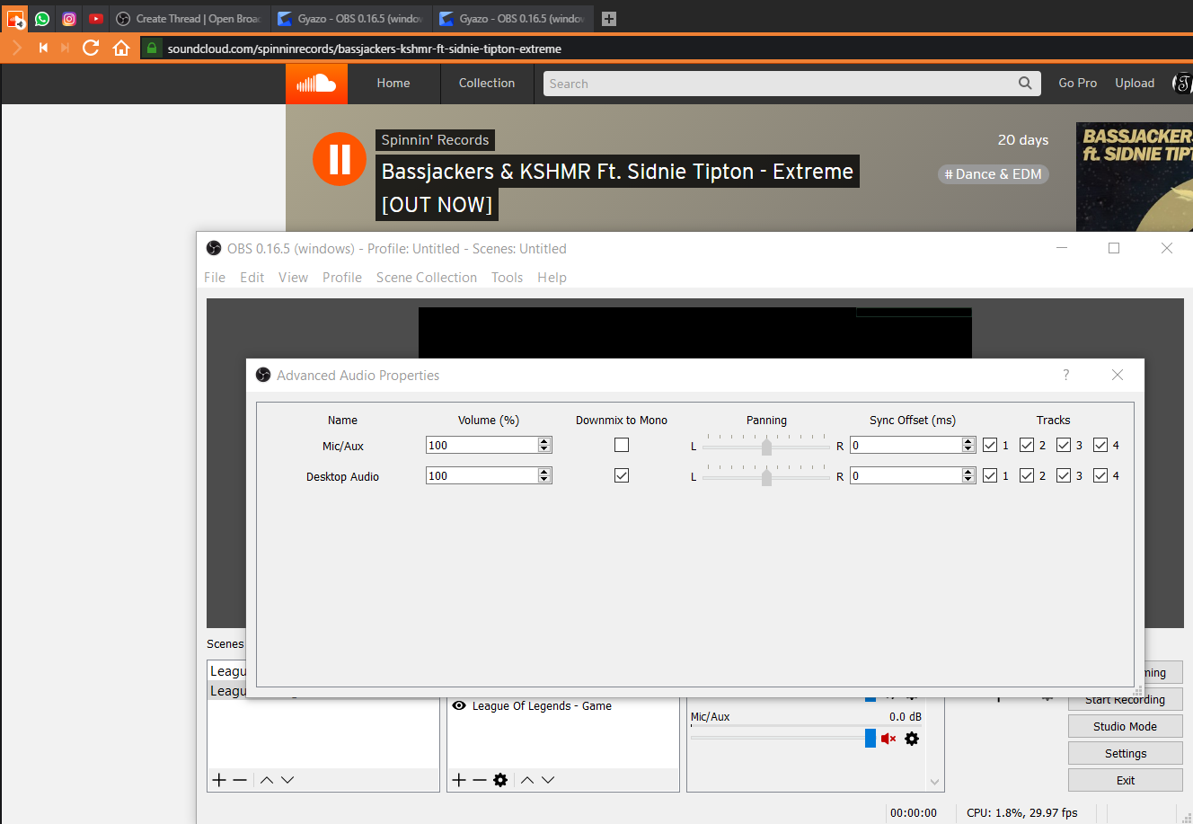1193x824 pixels.
Task: Move the selected source down
Action: pyautogui.click(x=548, y=780)
